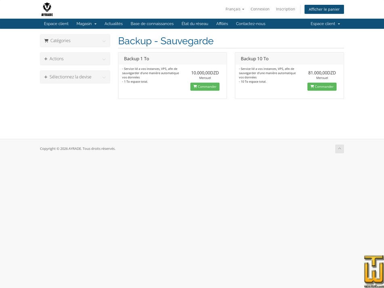Open Espace client in the left navbar

(x=56, y=24)
